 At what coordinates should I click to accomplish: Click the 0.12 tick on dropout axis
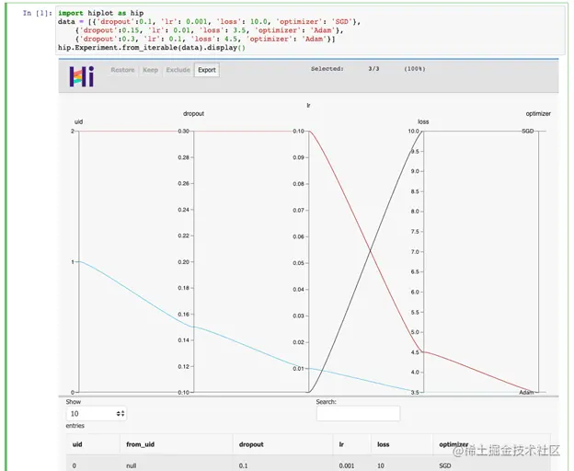[183, 367]
